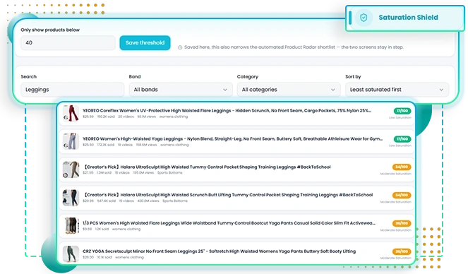Click the Band dropdown chevron arrow
Screen dimensions: 468x274
(x=225, y=90)
